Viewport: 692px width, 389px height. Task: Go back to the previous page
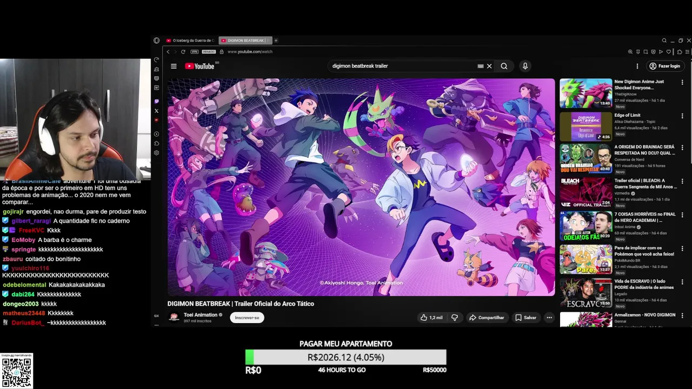coord(168,52)
